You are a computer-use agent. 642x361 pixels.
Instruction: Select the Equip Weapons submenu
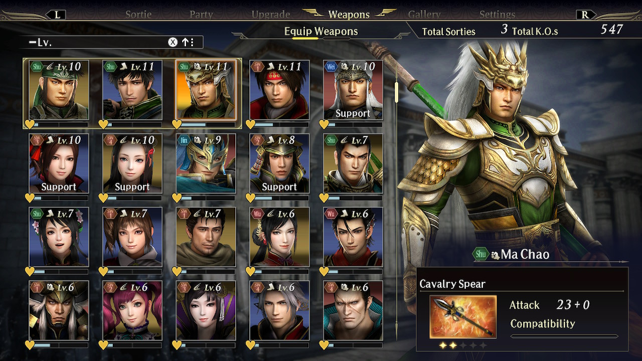321,31
